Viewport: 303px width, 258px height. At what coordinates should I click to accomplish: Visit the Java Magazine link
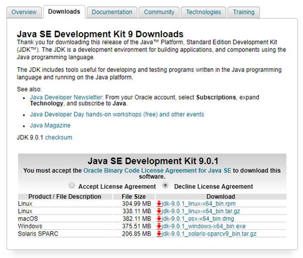click(x=50, y=126)
